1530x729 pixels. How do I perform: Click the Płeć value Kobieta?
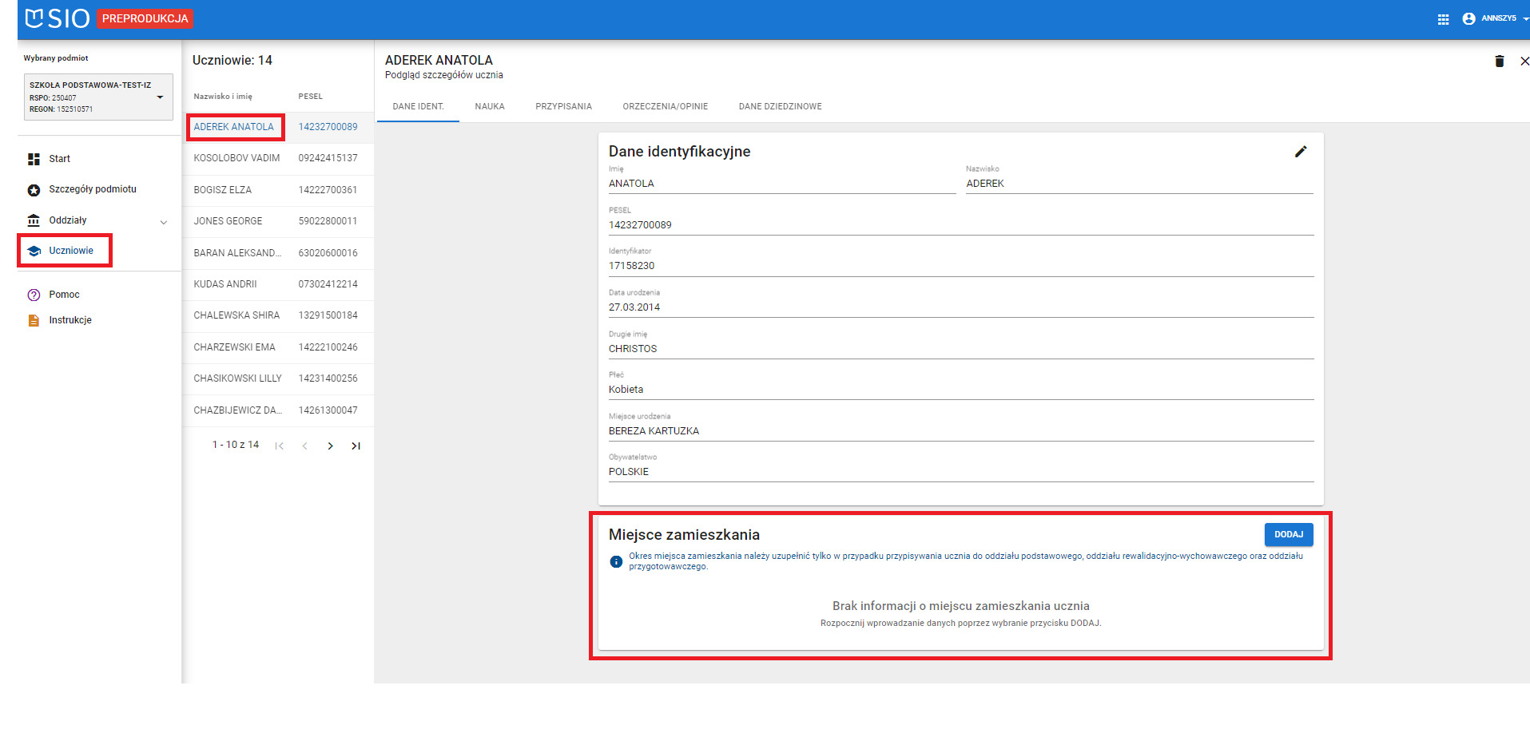[x=626, y=390]
